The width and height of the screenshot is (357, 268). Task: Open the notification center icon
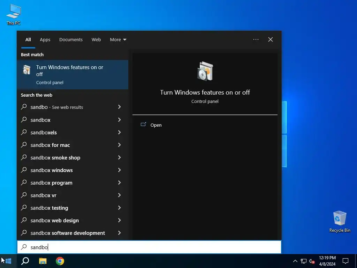coord(345,261)
